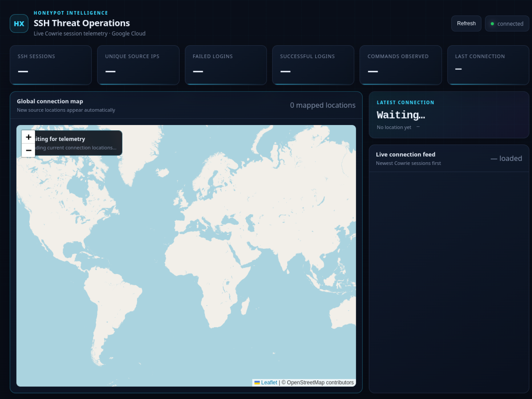Click the SSH Threat Operations title
Image resolution: width=532 pixels, height=399 pixels.
(82, 23)
